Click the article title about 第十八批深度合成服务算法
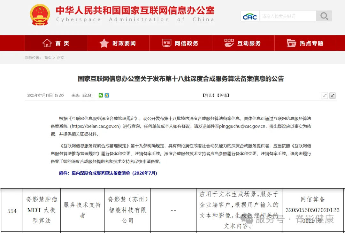Image resolution: width=345 pixels, height=233 pixels. click(181, 79)
